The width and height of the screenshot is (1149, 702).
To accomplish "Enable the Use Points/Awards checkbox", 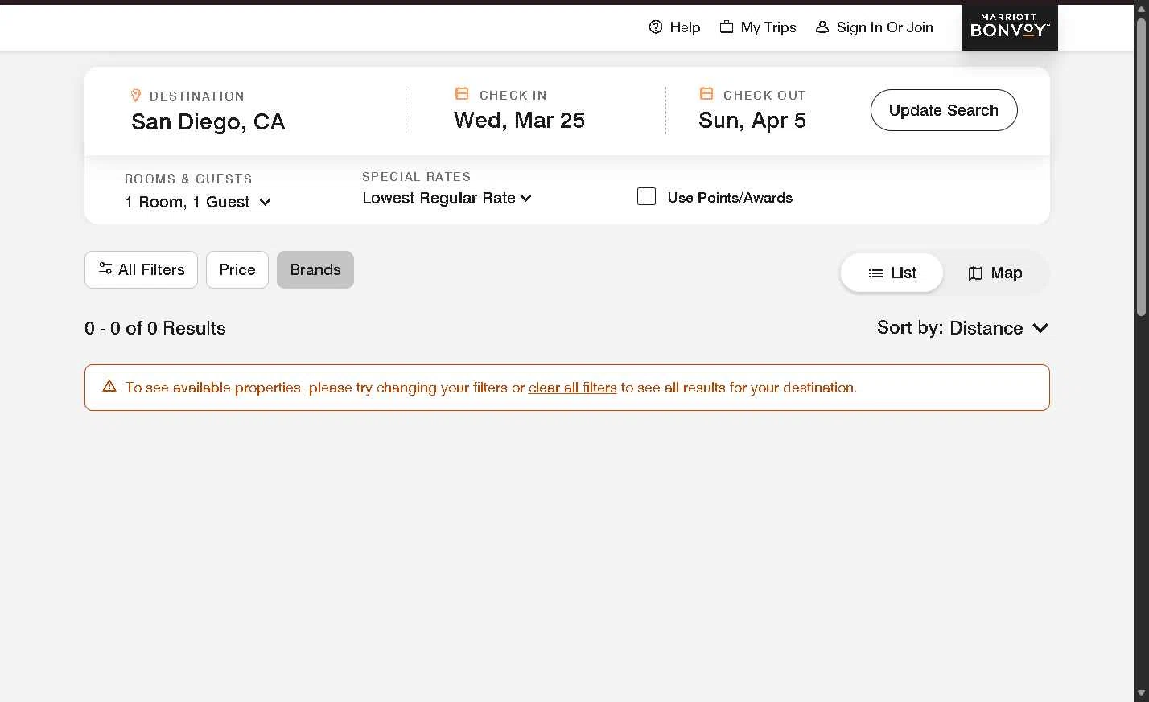I will (x=647, y=197).
